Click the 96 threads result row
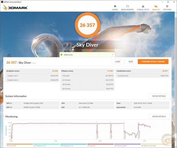 87,89
